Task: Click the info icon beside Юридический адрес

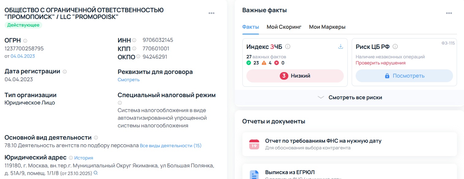Action: [x=71, y=158]
